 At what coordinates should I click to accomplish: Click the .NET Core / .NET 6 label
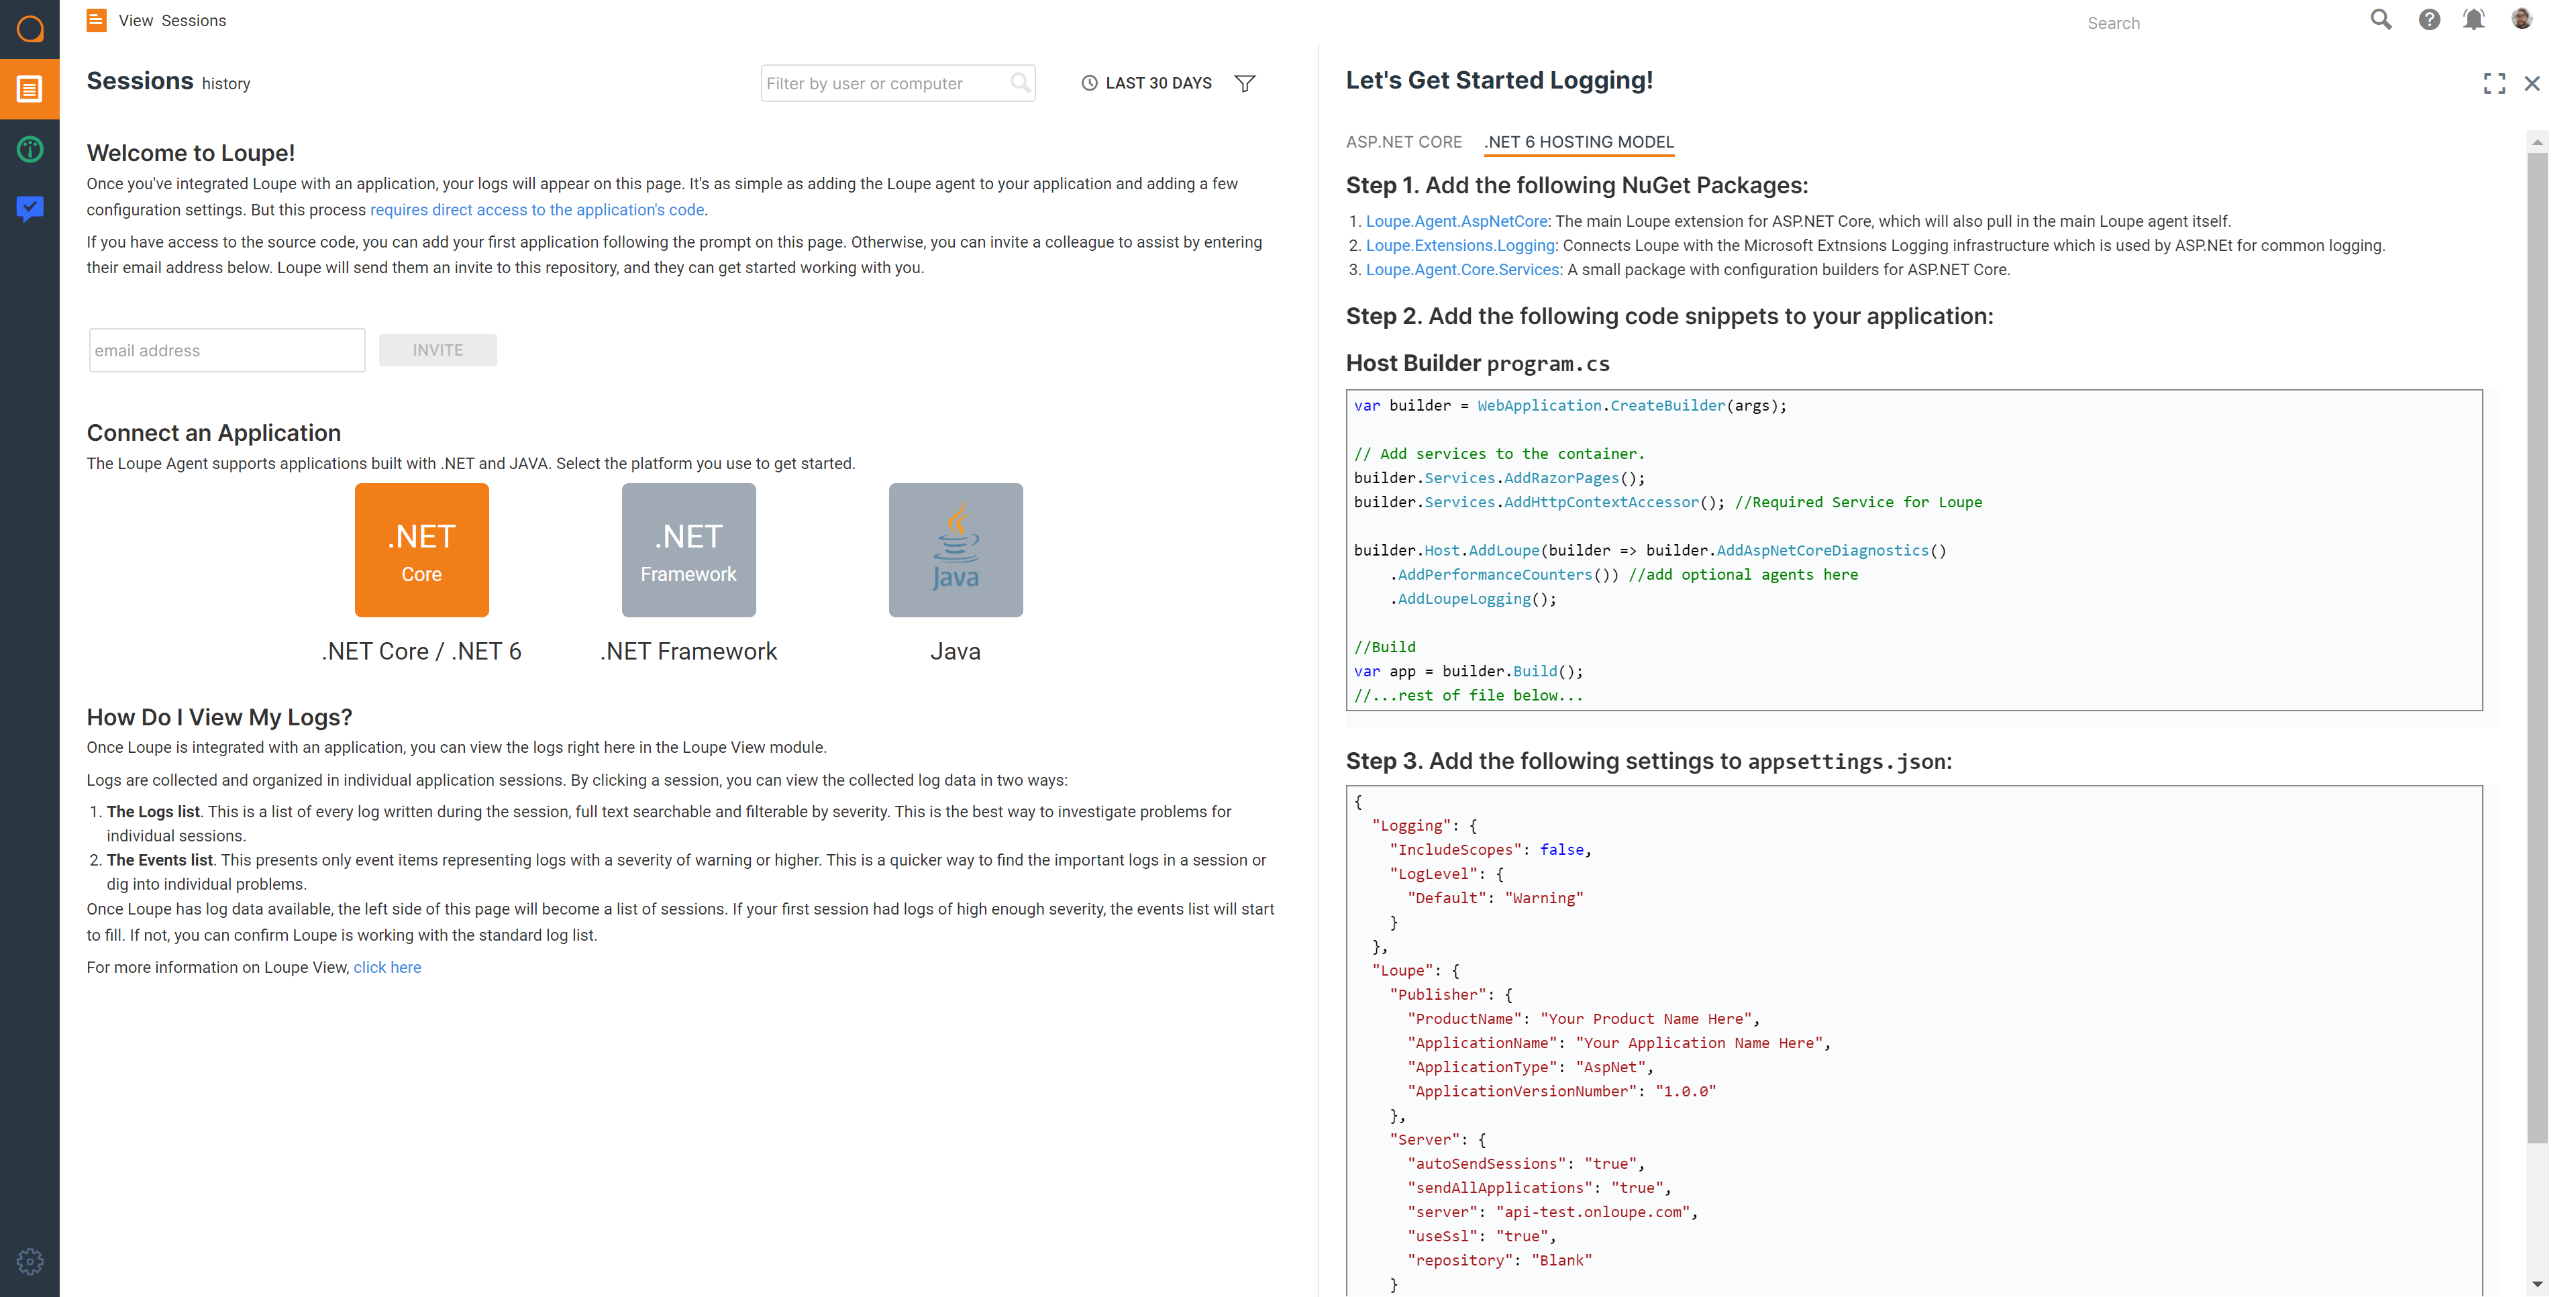pos(421,651)
